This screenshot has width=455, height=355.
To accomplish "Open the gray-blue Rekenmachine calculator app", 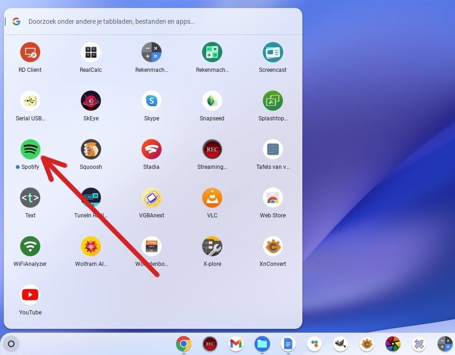I will [x=152, y=52].
